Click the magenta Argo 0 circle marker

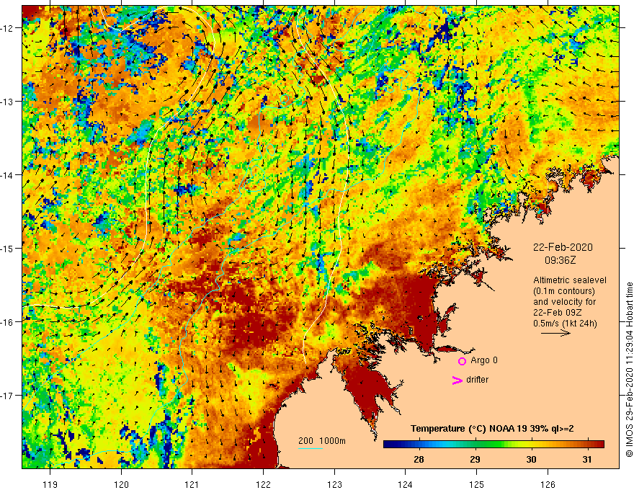[462, 361]
